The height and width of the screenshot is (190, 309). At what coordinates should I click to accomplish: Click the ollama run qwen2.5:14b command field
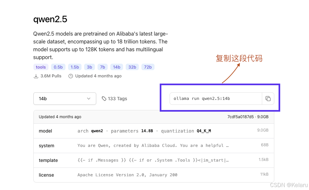point(216,99)
